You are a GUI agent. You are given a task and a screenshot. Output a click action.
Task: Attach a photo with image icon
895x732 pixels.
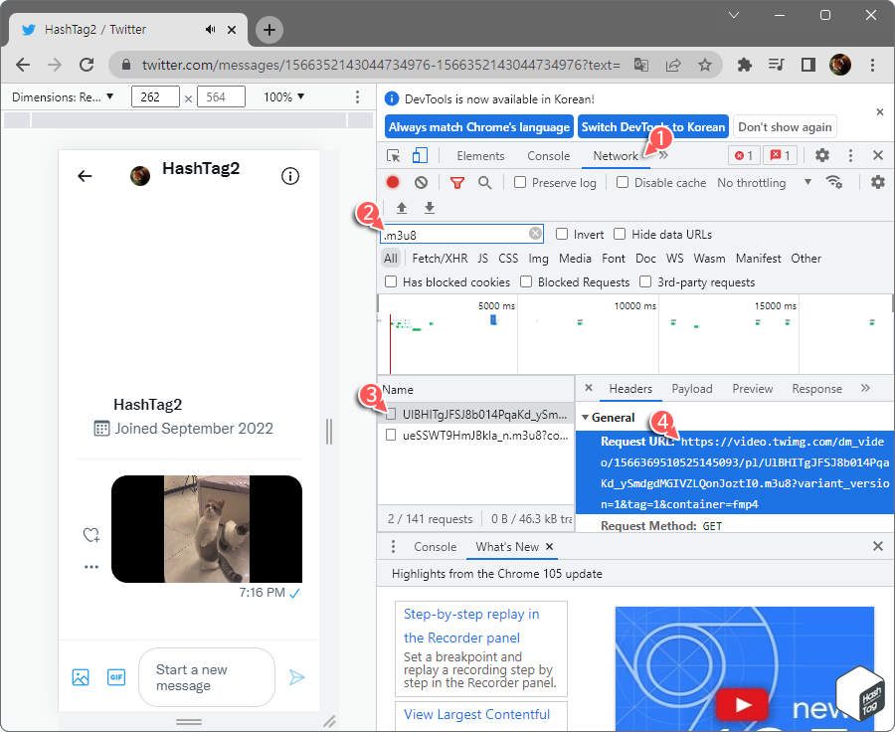[81, 677]
